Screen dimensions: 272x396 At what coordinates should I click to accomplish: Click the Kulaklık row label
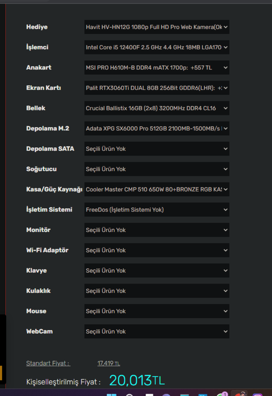tap(38, 291)
